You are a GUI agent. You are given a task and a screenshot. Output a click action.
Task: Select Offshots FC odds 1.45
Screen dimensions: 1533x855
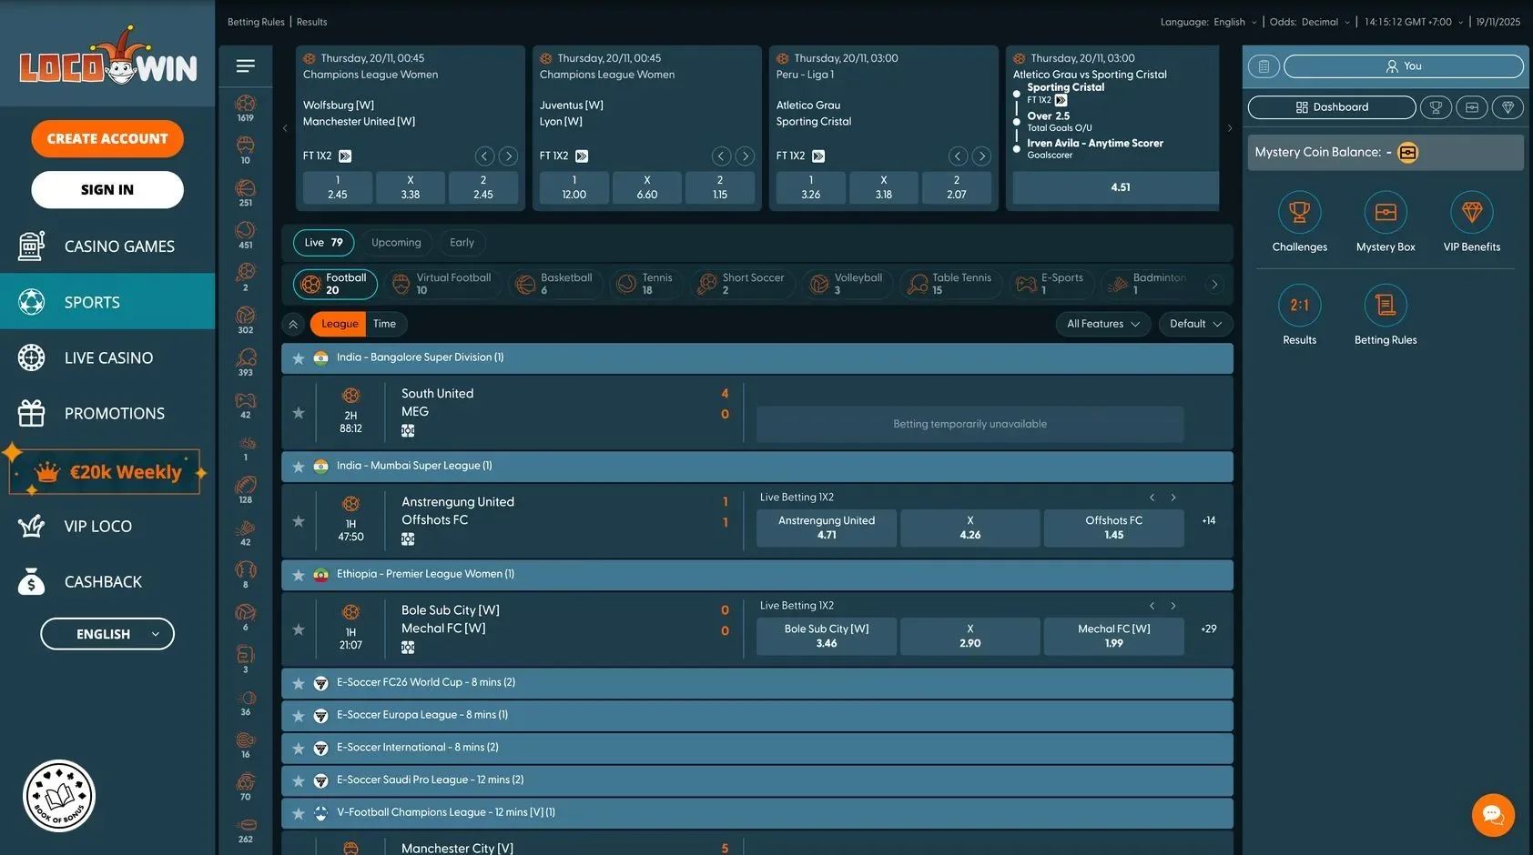(1113, 528)
